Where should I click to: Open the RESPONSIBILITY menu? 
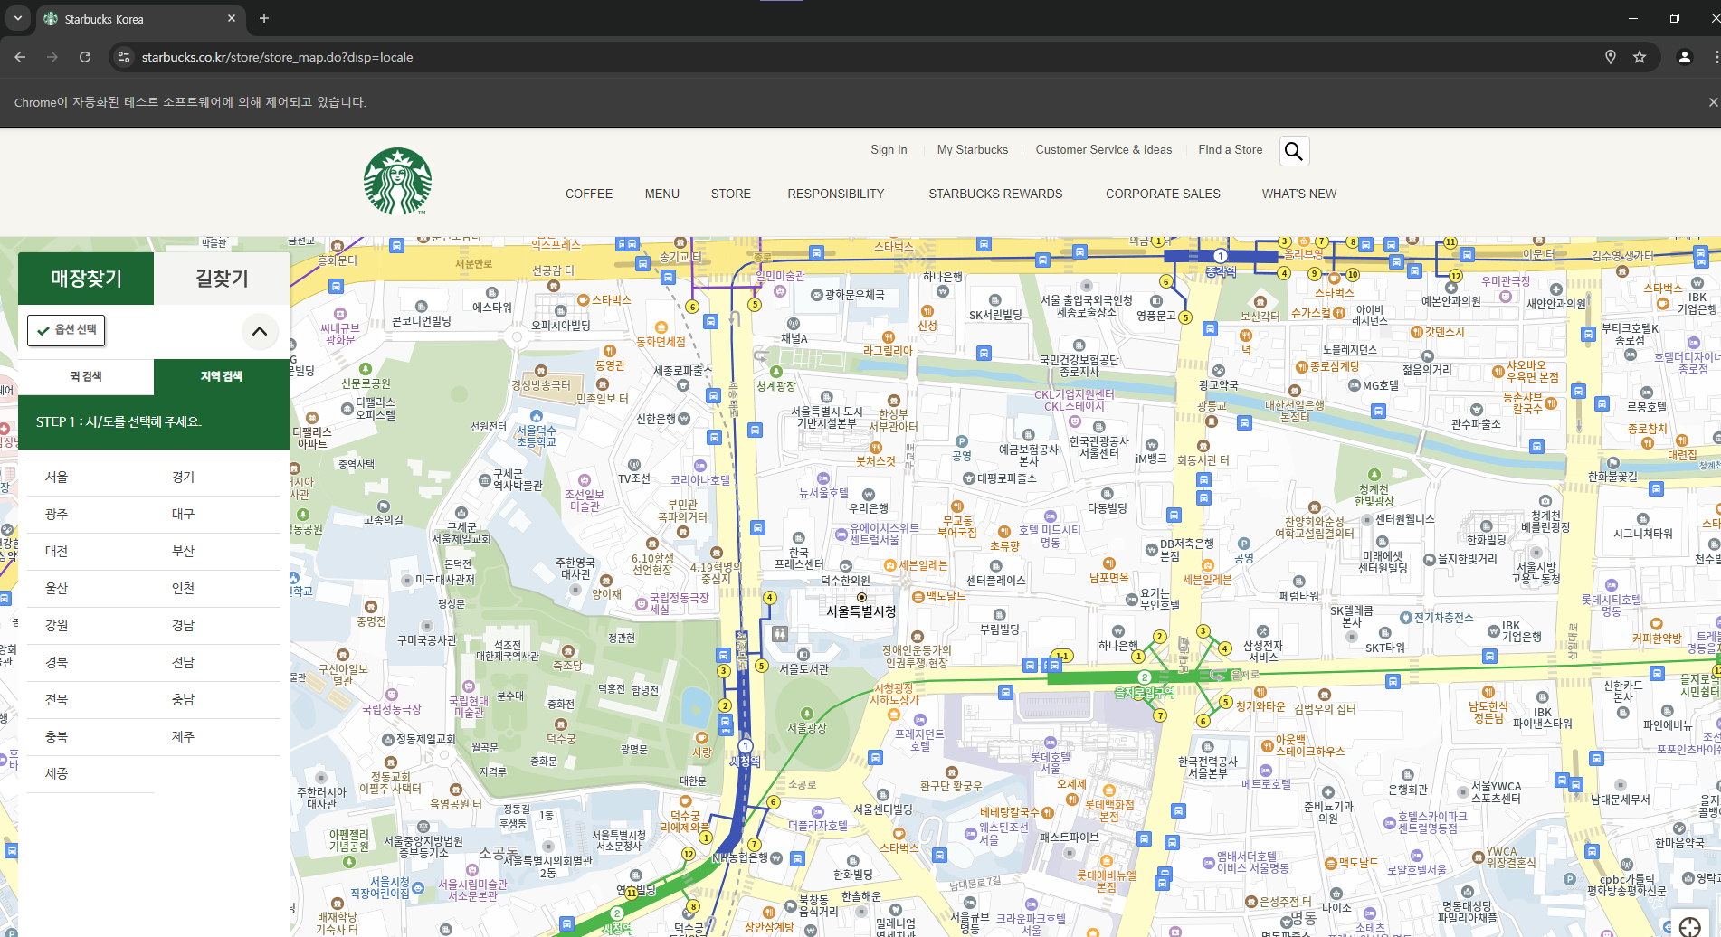click(836, 194)
